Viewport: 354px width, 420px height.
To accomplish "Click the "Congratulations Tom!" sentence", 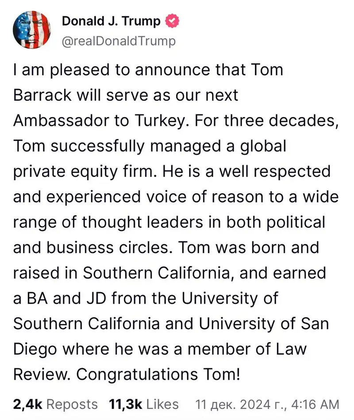I will [x=158, y=374].
